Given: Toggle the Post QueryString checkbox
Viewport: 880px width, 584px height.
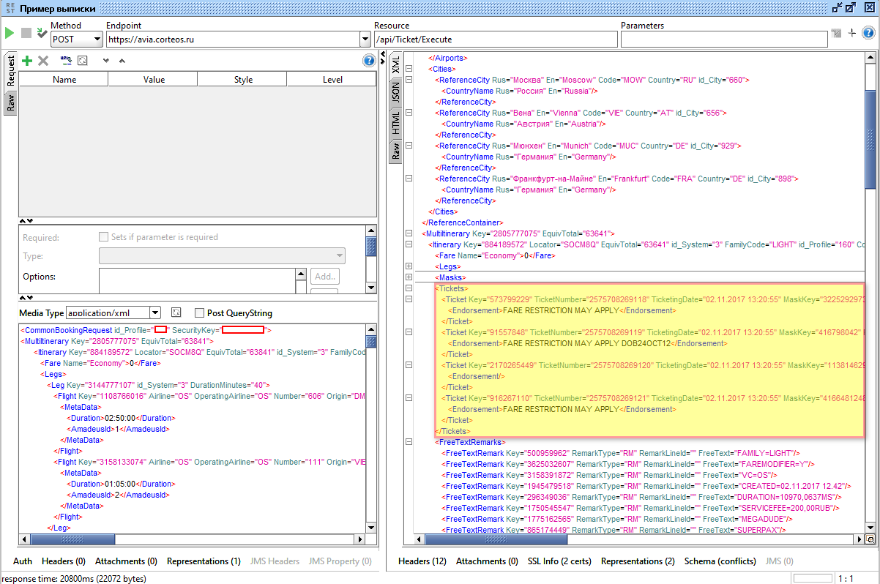Looking at the screenshot, I should [x=199, y=312].
